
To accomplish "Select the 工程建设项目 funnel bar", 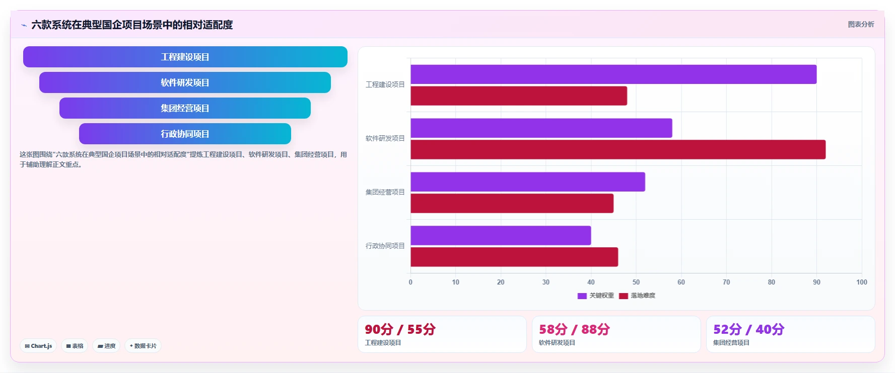I will (185, 57).
